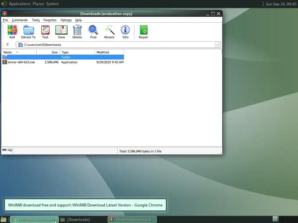Click the Repair archive icon

143,32
